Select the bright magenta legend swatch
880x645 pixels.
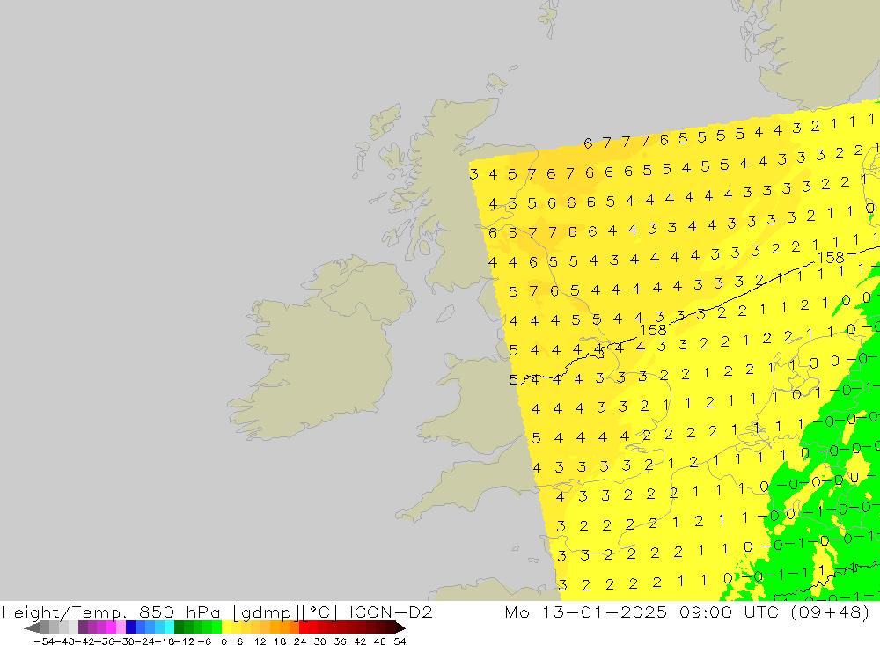[x=111, y=627]
